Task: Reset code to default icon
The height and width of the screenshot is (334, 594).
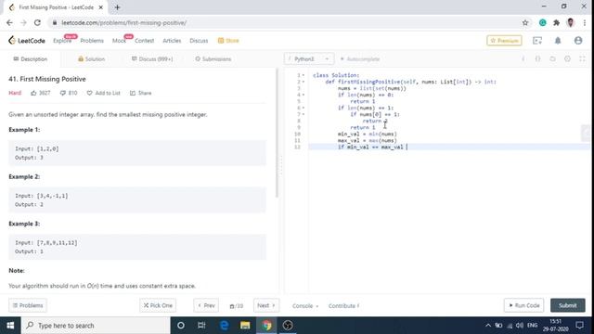Action: point(553,59)
